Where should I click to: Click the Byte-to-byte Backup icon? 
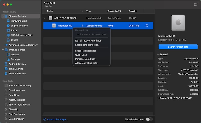pyautogui.click(x=6, y=104)
